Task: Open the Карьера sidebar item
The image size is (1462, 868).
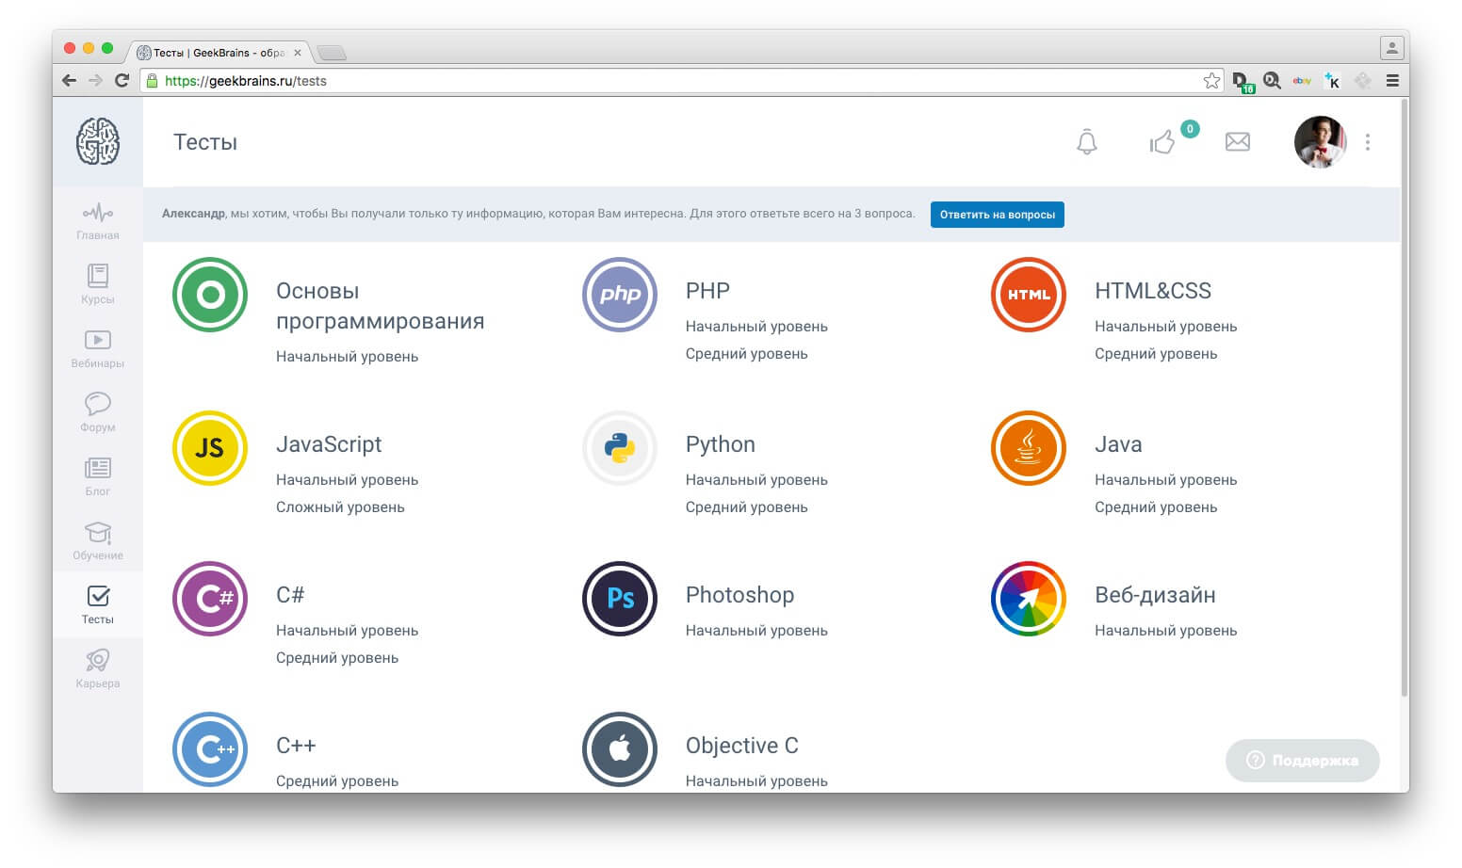Action: click(x=98, y=668)
